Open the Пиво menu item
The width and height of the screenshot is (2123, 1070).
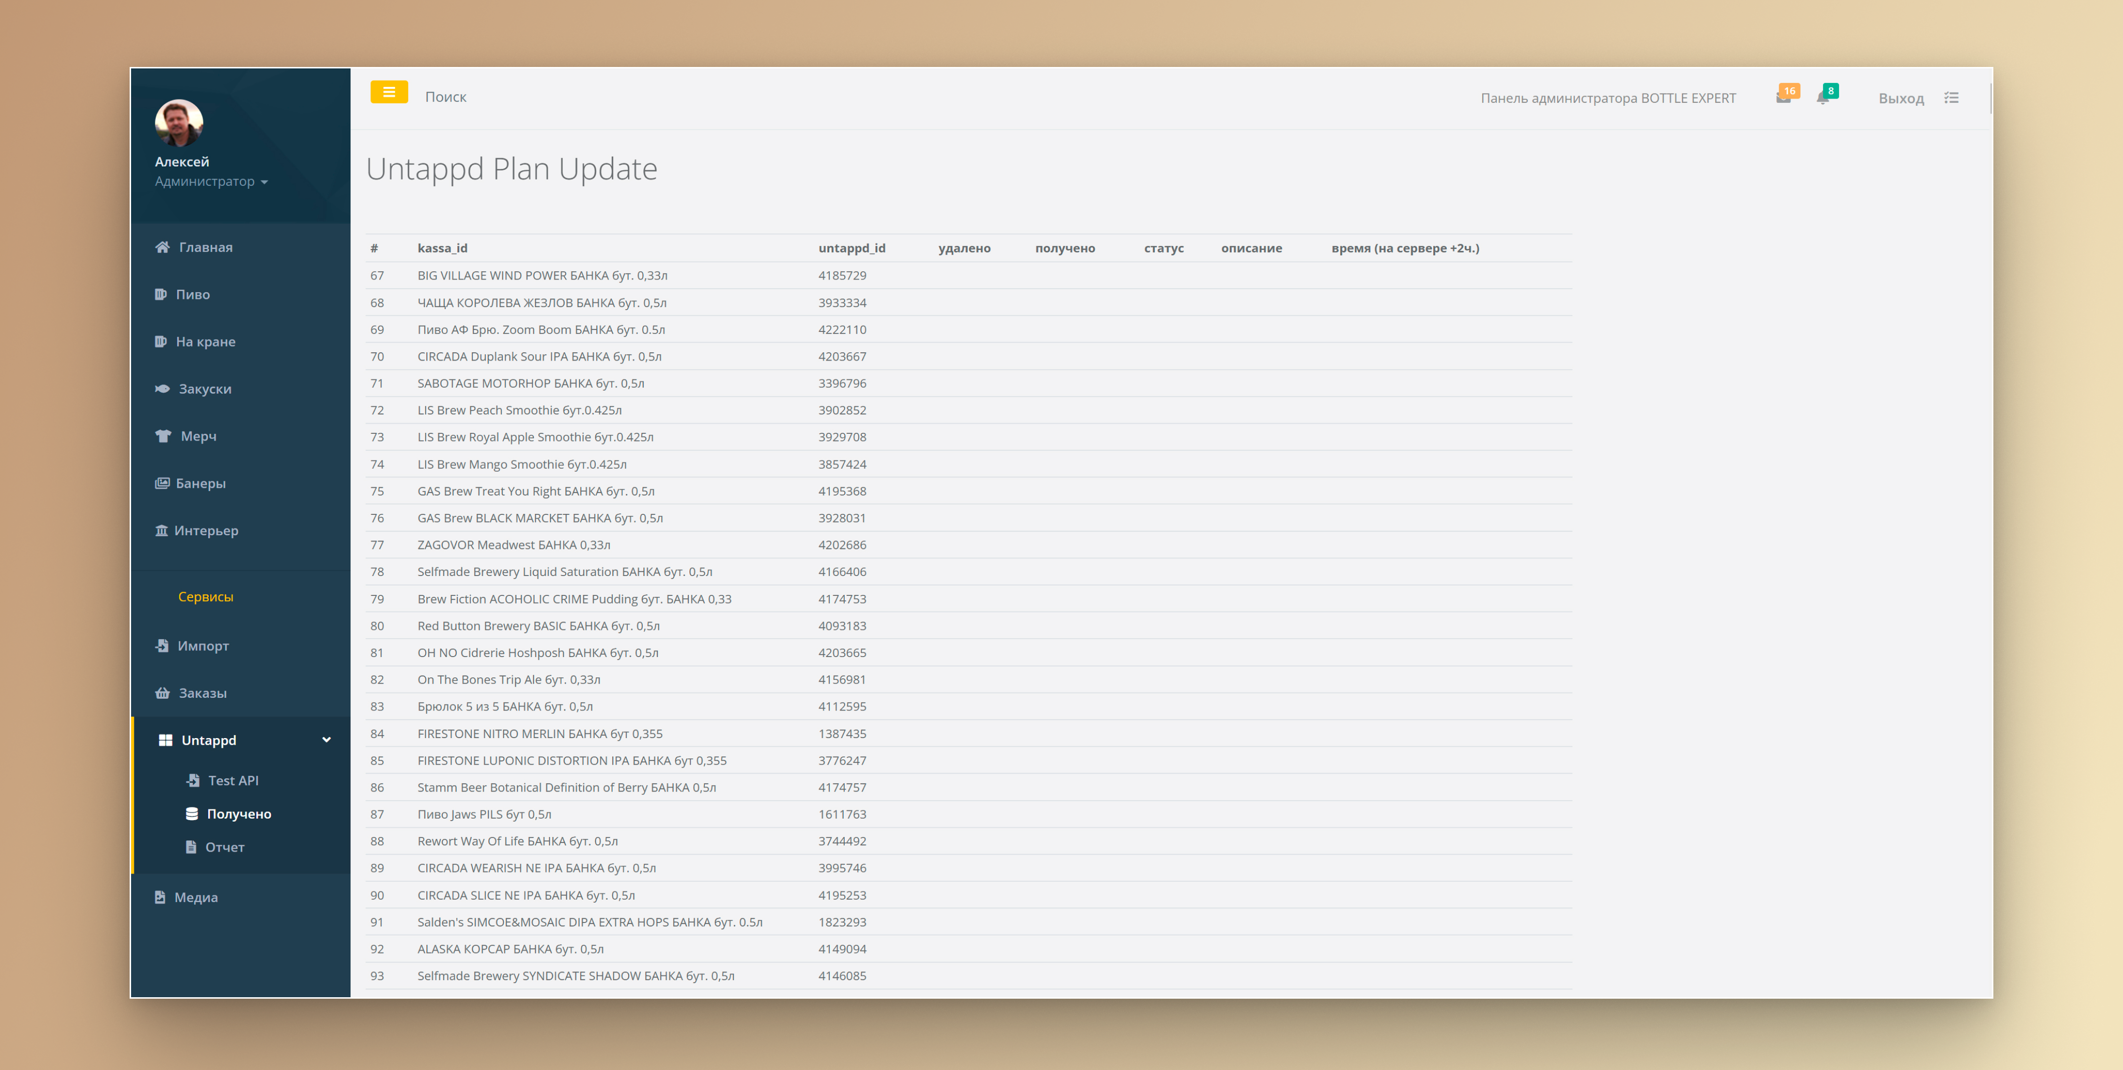pyautogui.click(x=240, y=294)
